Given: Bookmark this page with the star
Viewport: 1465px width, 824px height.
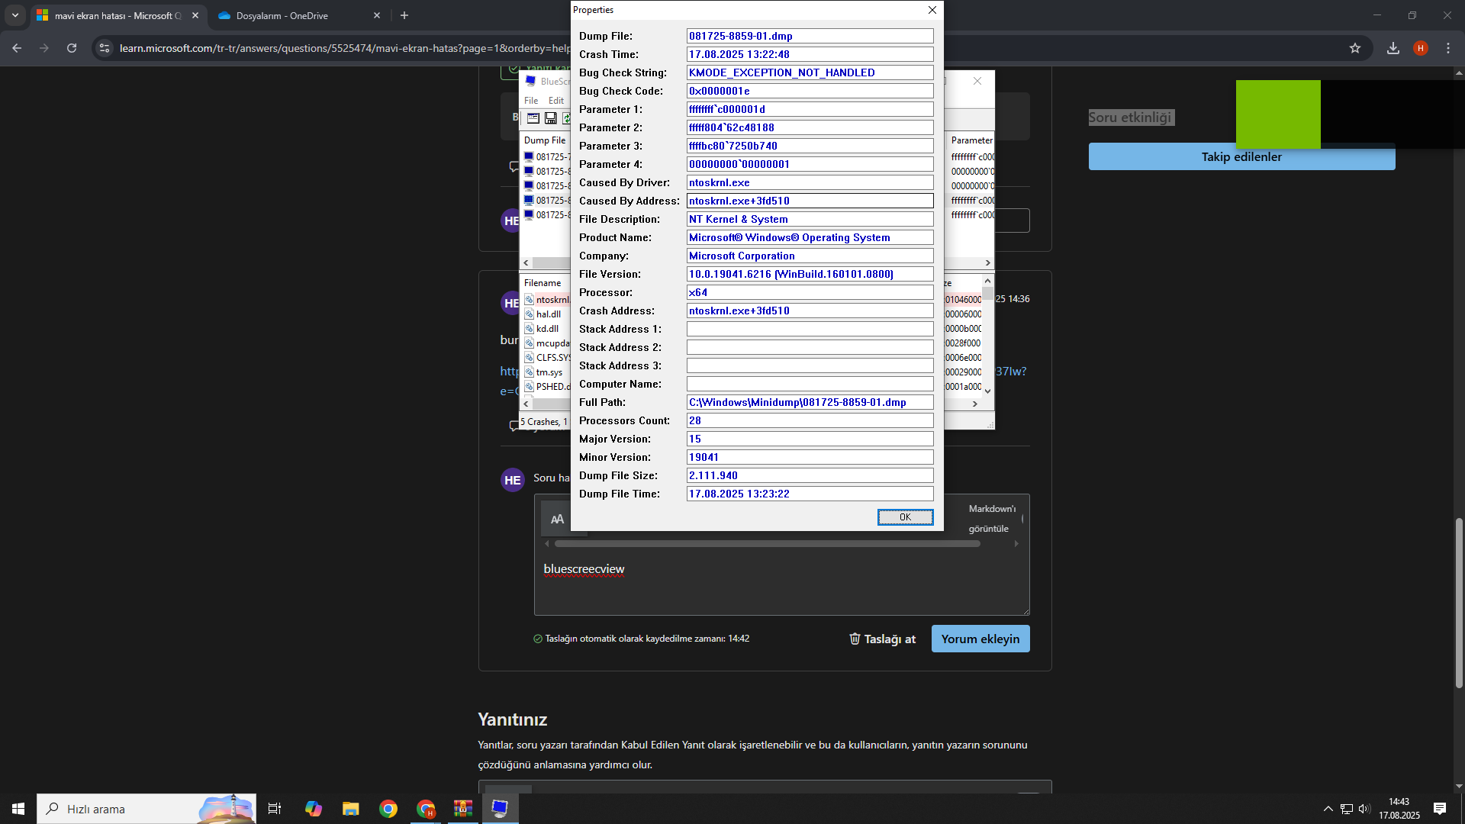Looking at the screenshot, I should (x=1355, y=48).
